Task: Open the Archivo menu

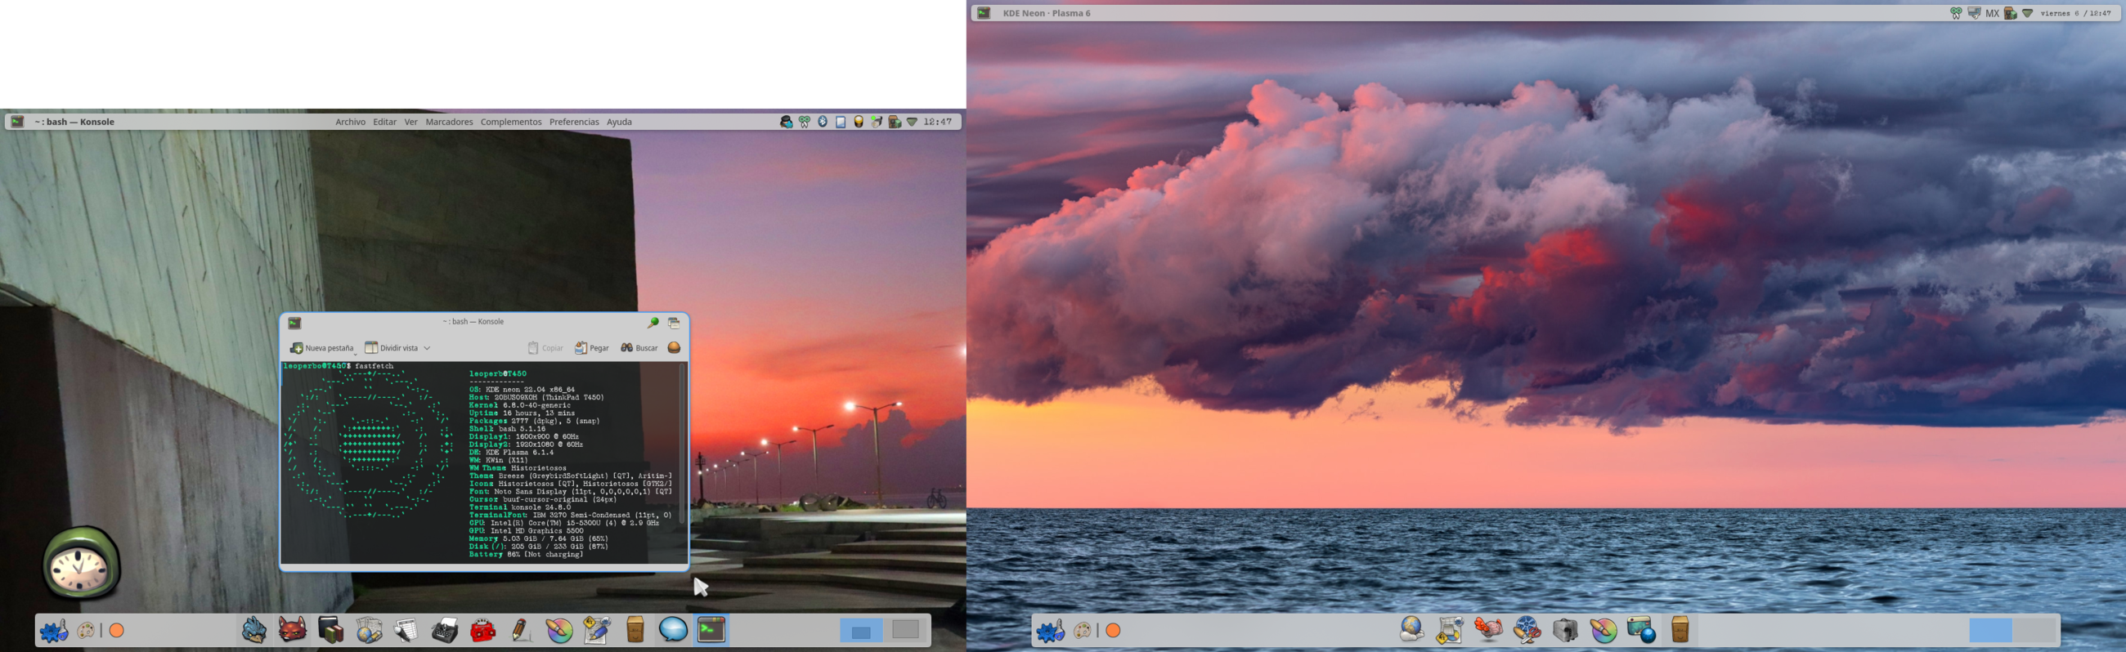Action: (350, 122)
